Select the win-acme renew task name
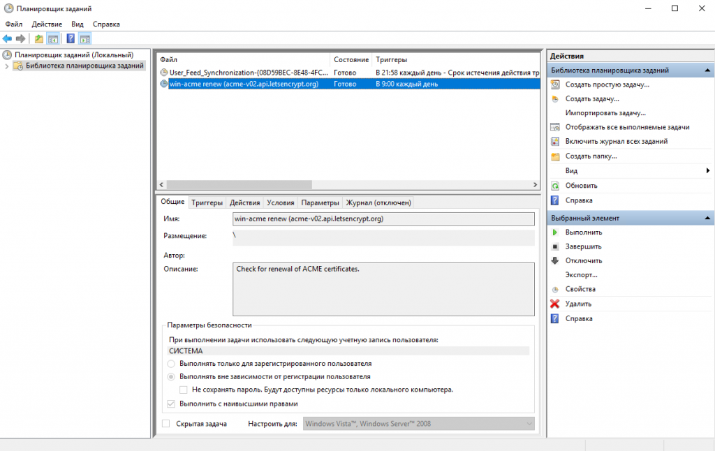715x451 pixels. click(x=244, y=84)
